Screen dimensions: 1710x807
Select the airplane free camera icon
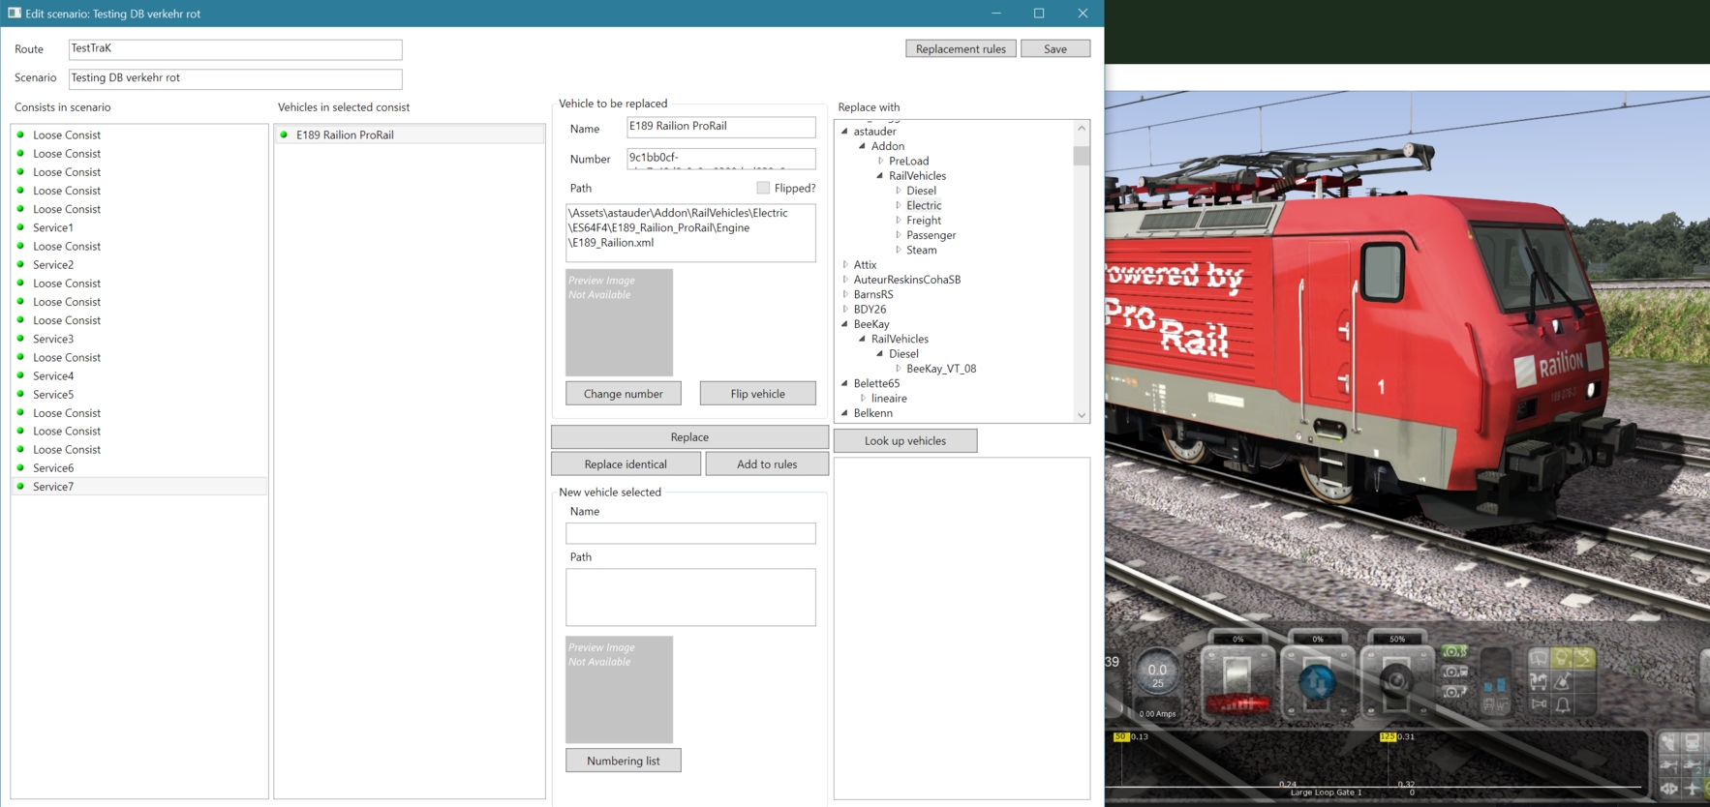tap(1692, 789)
